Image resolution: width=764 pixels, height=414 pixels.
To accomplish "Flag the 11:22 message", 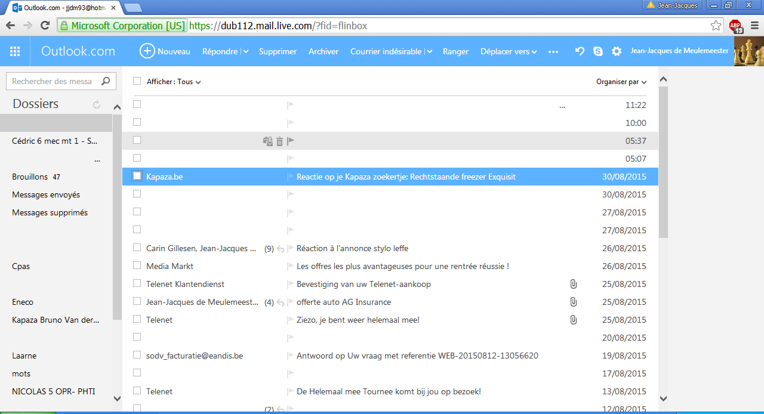I will [291, 105].
